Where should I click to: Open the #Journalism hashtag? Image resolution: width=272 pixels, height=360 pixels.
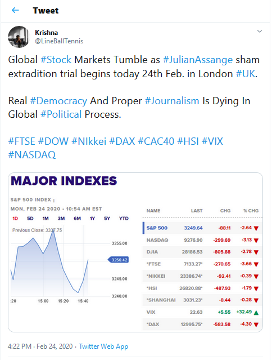[x=172, y=101]
